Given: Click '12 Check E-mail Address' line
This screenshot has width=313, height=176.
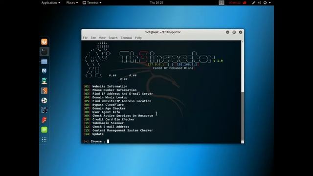Looking at the screenshot, I should click(x=107, y=127).
